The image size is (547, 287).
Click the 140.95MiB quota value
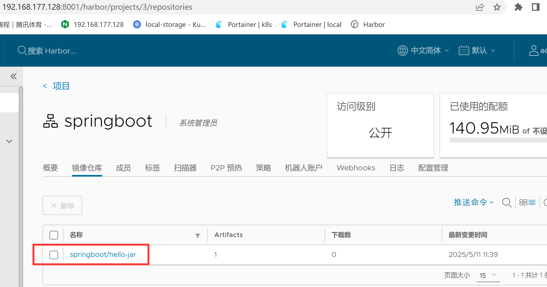485,128
